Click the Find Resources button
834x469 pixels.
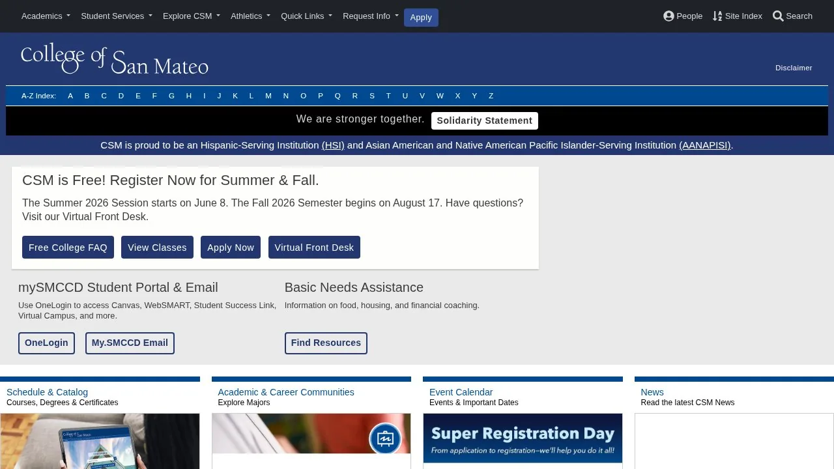(x=326, y=343)
